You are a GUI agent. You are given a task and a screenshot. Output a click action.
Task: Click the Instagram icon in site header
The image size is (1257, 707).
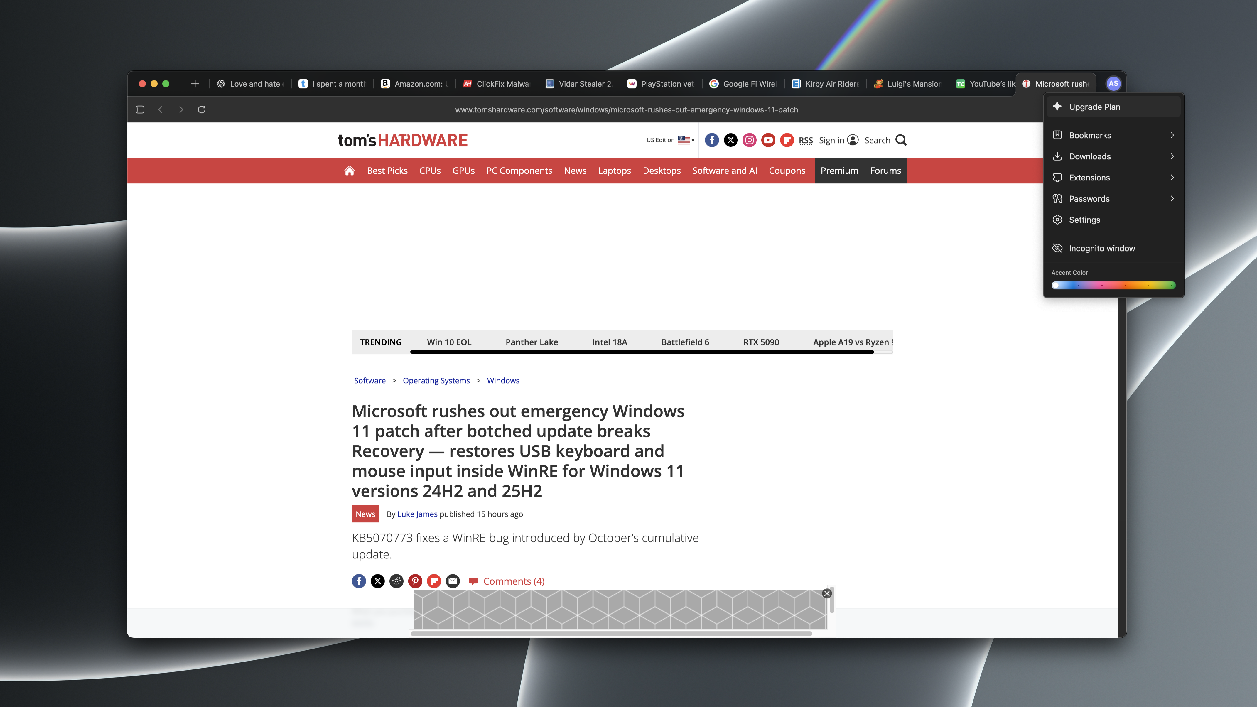click(x=750, y=140)
